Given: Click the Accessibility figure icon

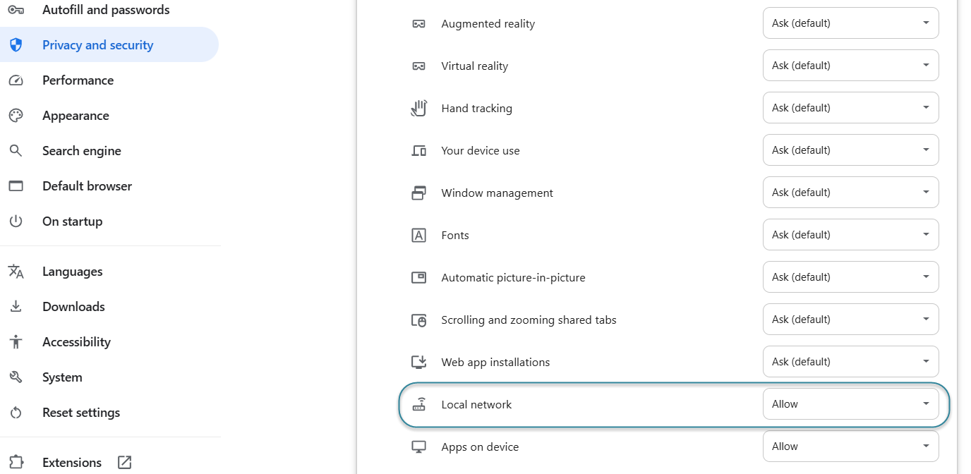Looking at the screenshot, I should (16, 342).
